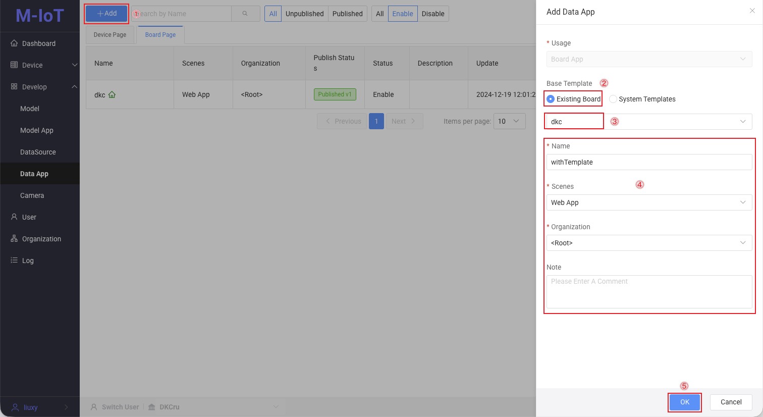
Task: Select the Board Page tab
Action: tap(160, 34)
